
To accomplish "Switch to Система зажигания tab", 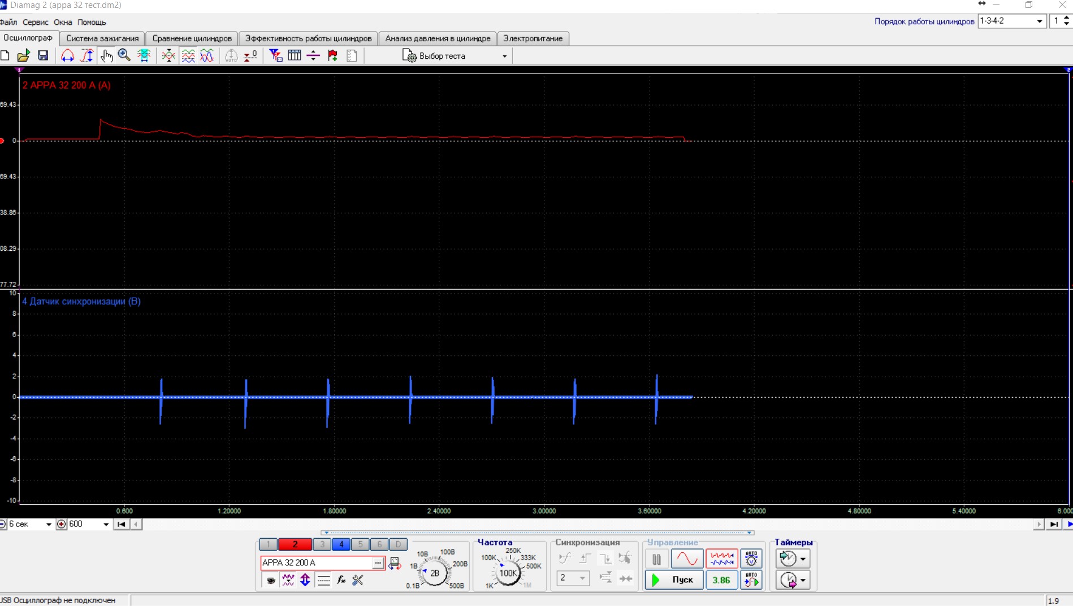I will pyautogui.click(x=102, y=38).
